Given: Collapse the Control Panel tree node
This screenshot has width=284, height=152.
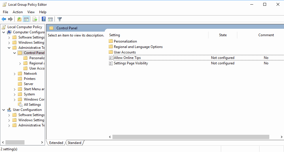Looking at the screenshot, I should (15, 53).
